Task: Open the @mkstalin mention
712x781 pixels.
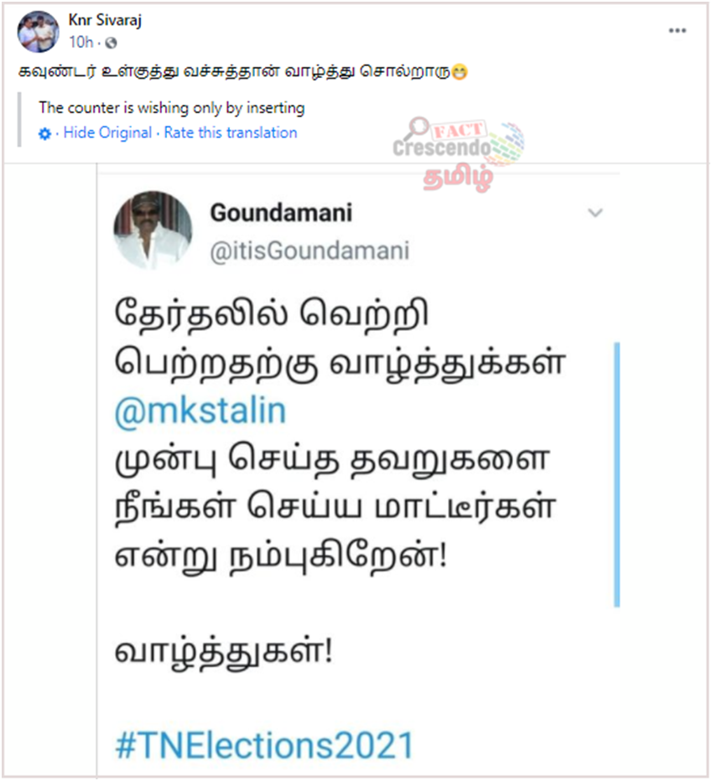Action: [x=200, y=411]
